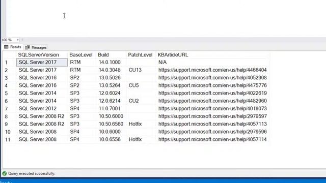
Task: Select the KB URL ending in 2979597
Action: click(x=213, y=116)
